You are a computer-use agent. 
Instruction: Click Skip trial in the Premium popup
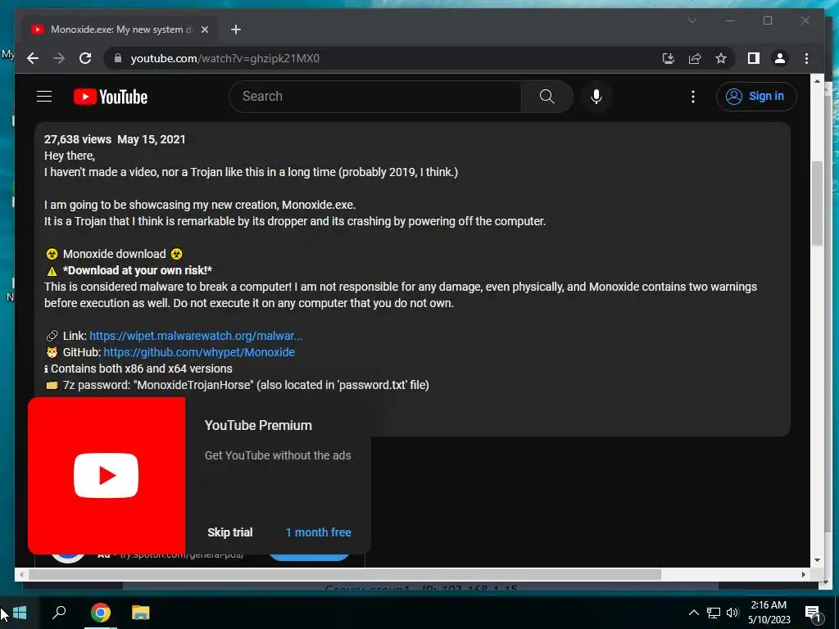[x=230, y=532]
